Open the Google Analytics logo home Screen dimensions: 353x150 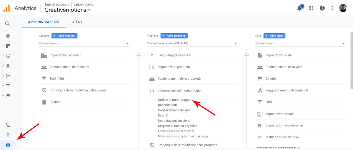tap(7, 8)
